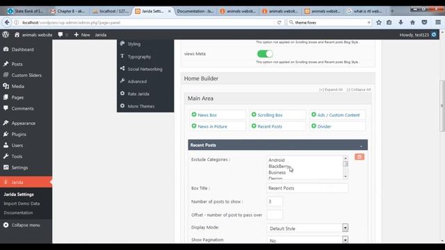Image resolution: width=445 pixels, height=250 pixels.
Task: Bookmark this page with the star icon
Action: pyautogui.click(x=378, y=22)
